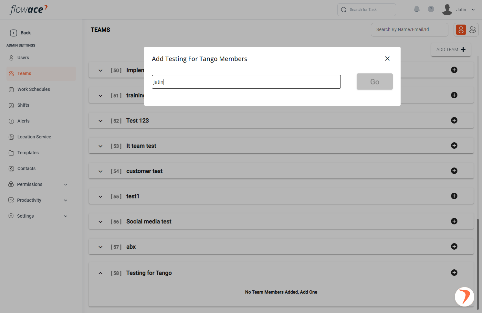Click the Settings gear icon in sidebar
The image size is (482, 313).
click(x=11, y=216)
